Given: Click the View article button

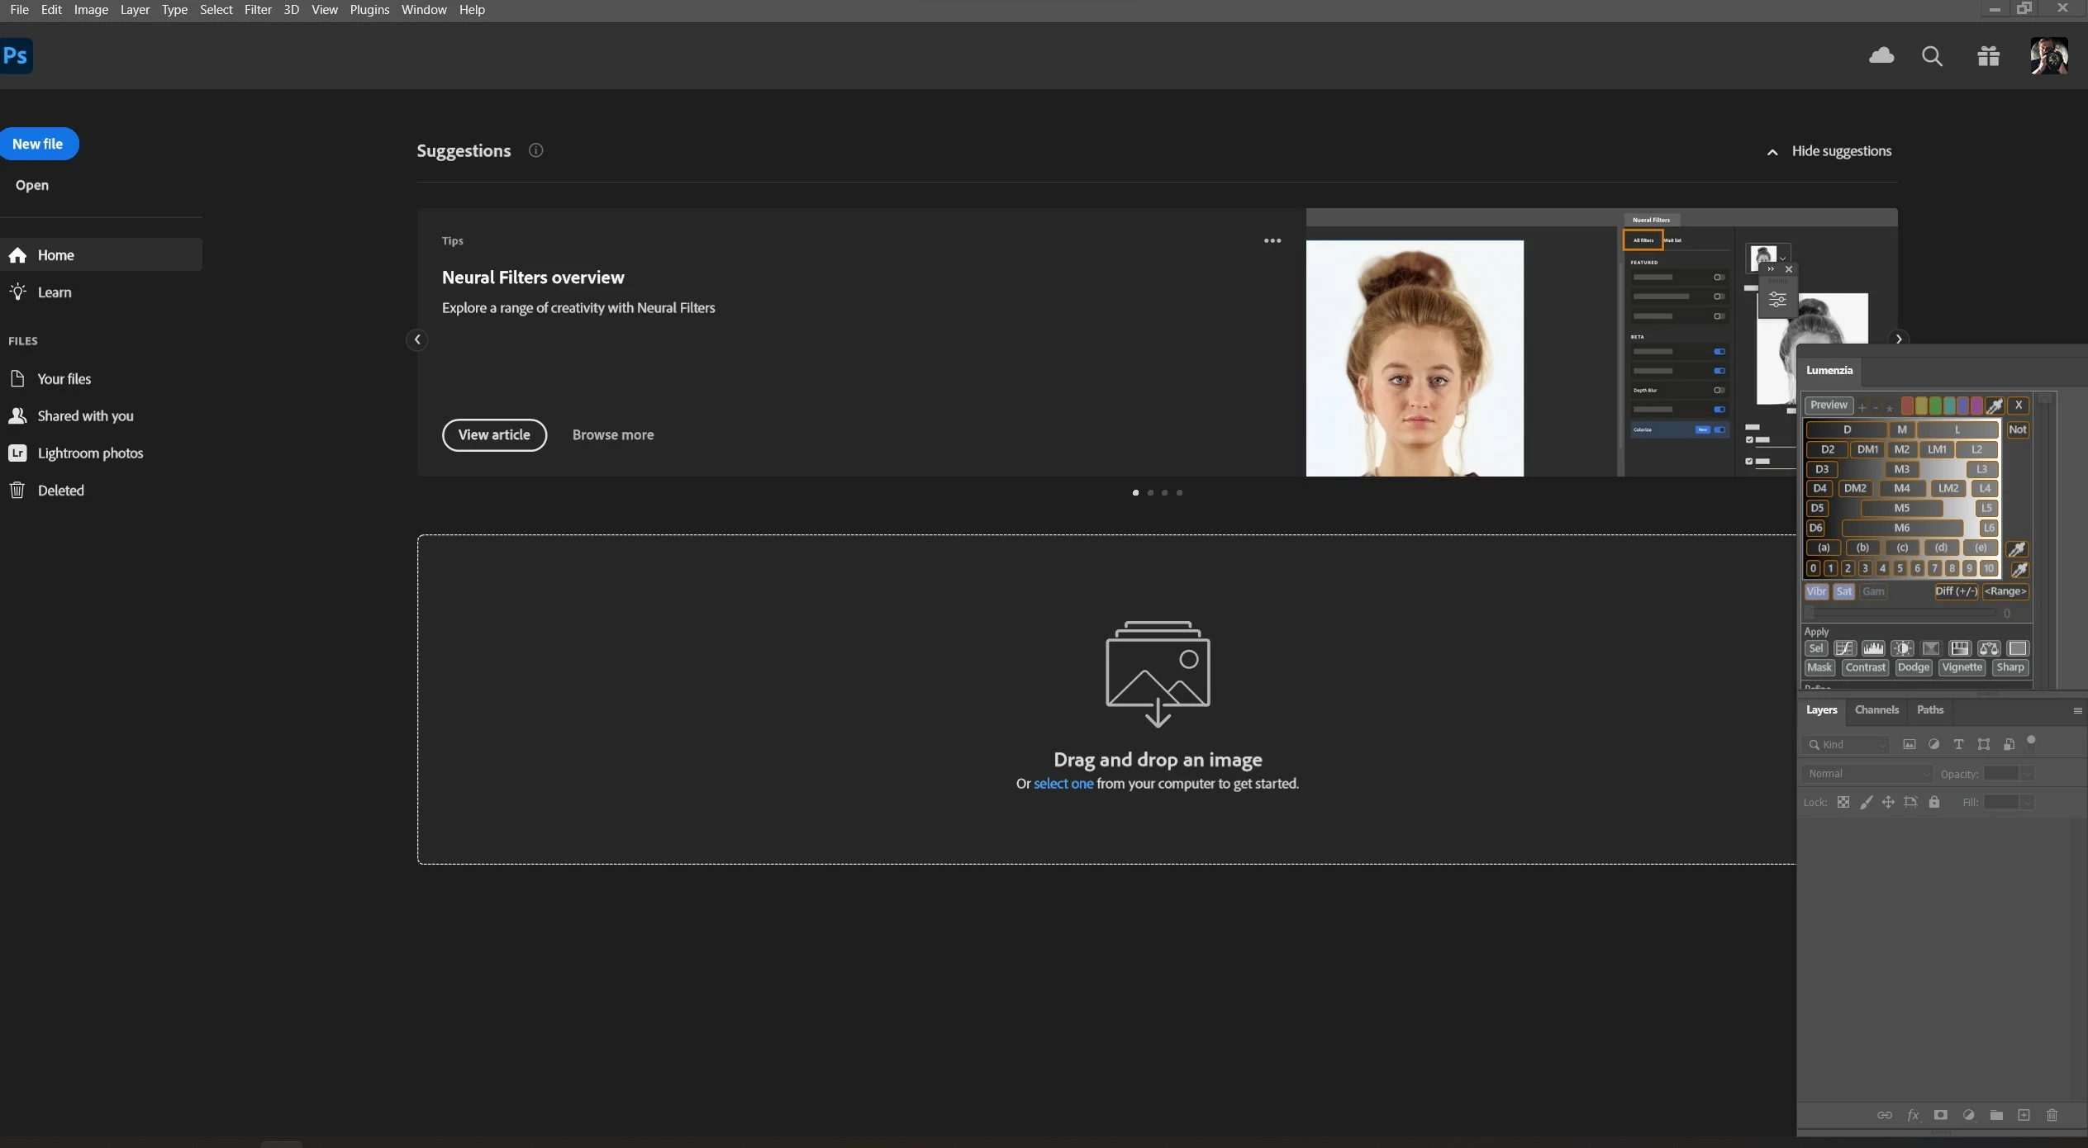Looking at the screenshot, I should coord(494,434).
